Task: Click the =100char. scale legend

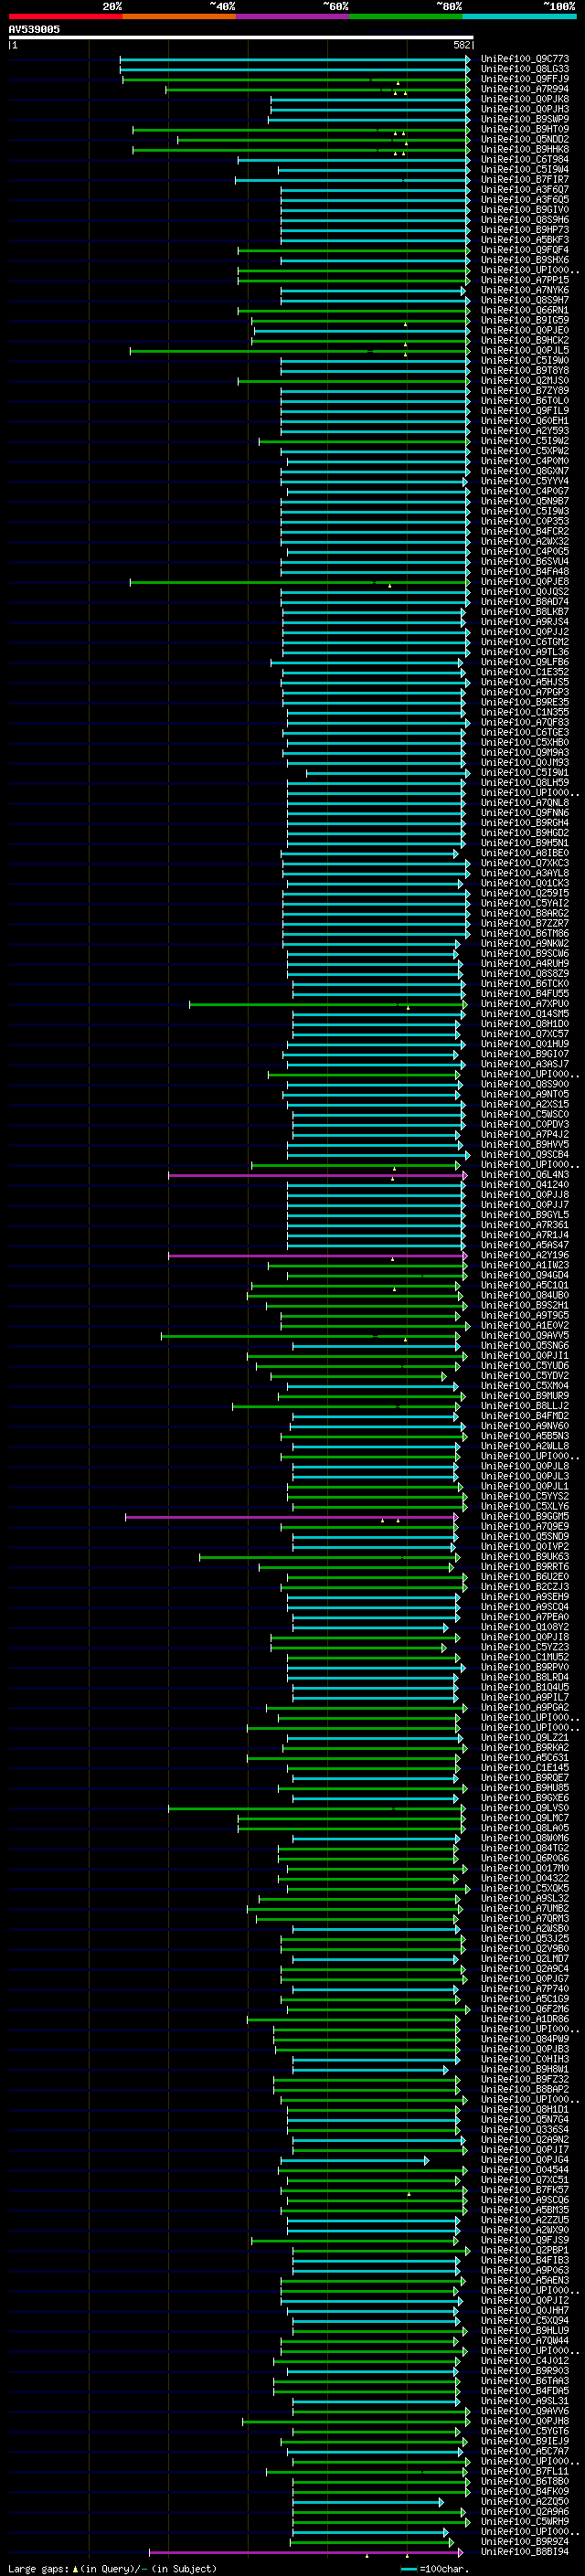Action: point(436,2569)
